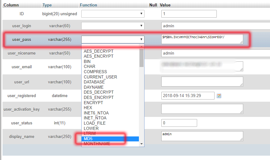Pick HEX function from the list

click(88, 108)
